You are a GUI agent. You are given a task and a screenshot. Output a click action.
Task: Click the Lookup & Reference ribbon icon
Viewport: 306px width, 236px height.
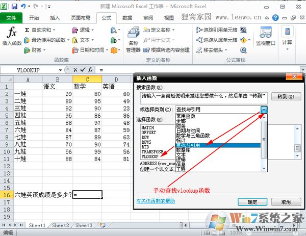(115, 30)
